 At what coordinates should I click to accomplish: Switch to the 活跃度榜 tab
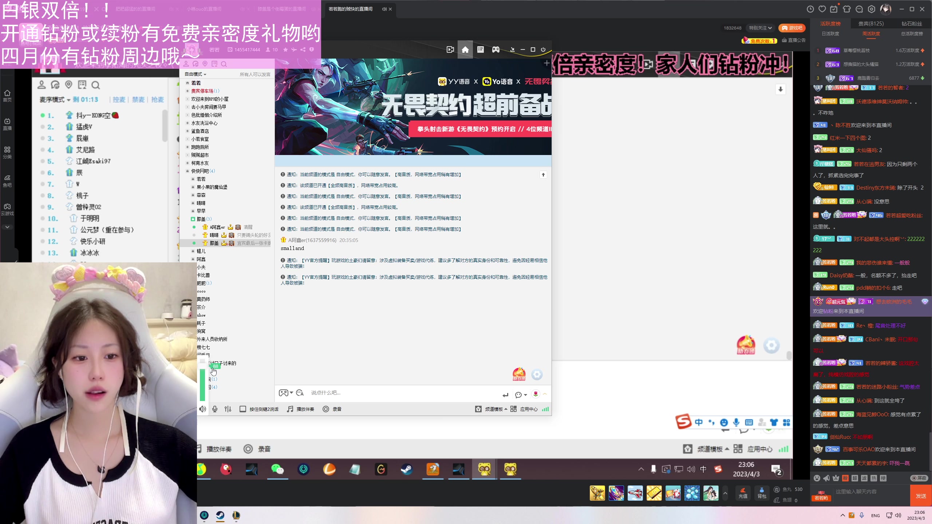click(x=830, y=24)
